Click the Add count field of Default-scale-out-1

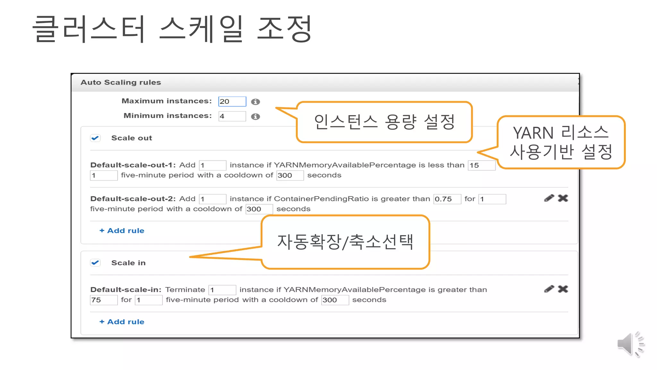pos(213,165)
